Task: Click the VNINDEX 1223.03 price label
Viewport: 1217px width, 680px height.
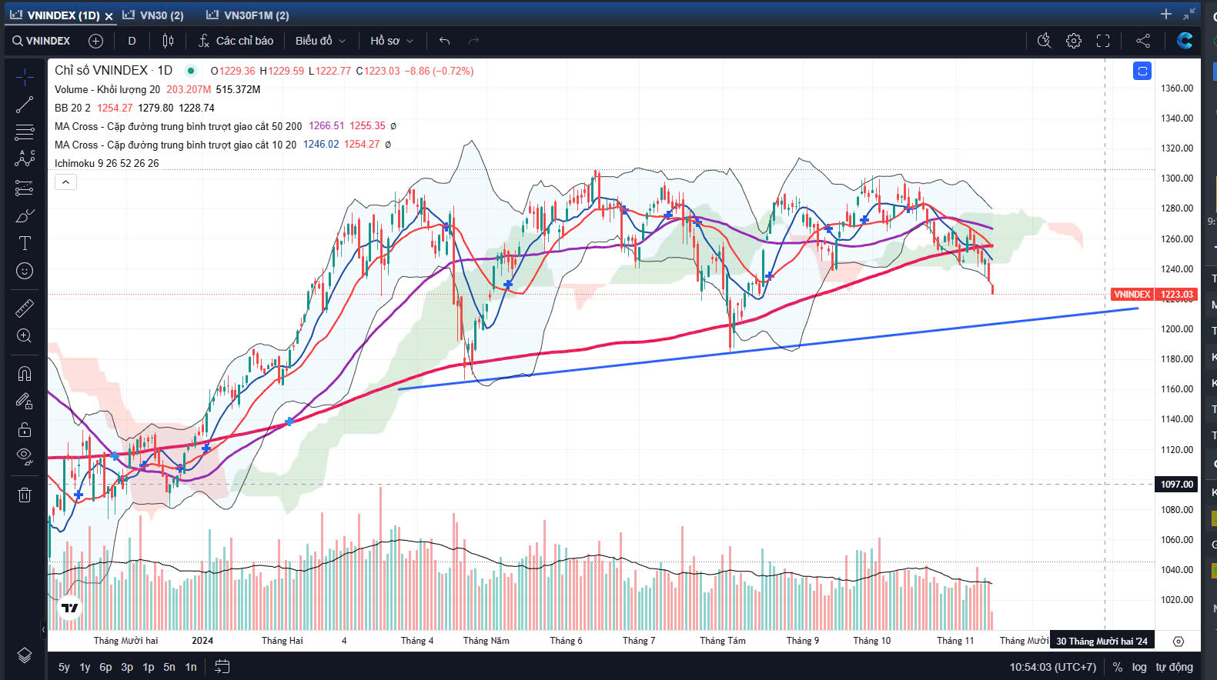Action: (1154, 295)
